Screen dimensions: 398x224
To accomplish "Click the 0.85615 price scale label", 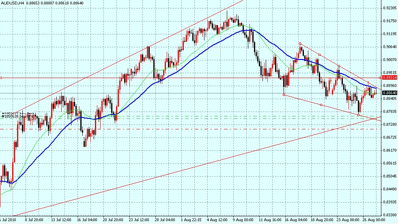I will click(x=389, y=163).
